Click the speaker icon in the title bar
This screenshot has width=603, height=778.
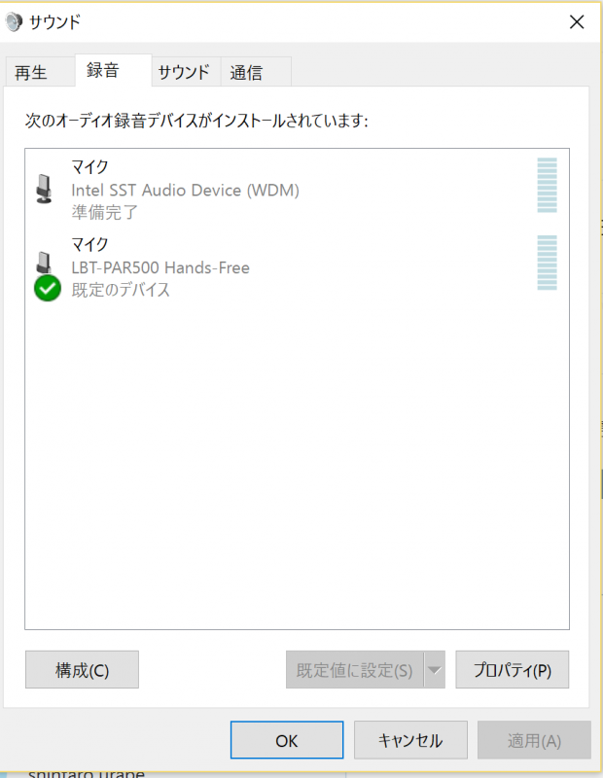pyautogui.click(x=14, y=21)
